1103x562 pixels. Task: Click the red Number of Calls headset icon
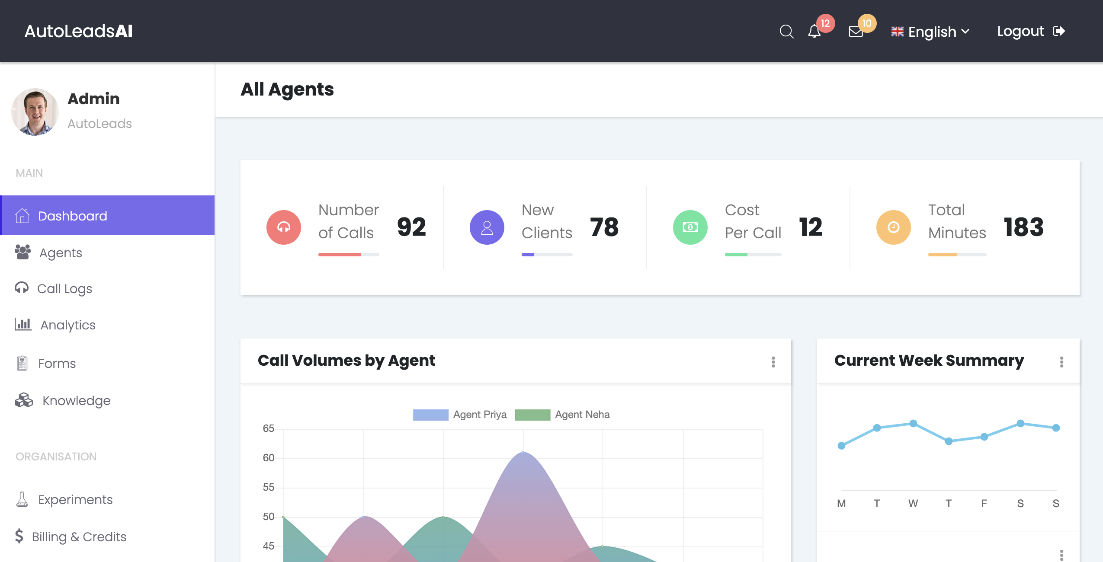coord(284,227)
